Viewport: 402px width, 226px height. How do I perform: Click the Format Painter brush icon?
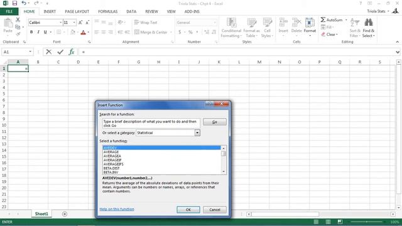18,34
